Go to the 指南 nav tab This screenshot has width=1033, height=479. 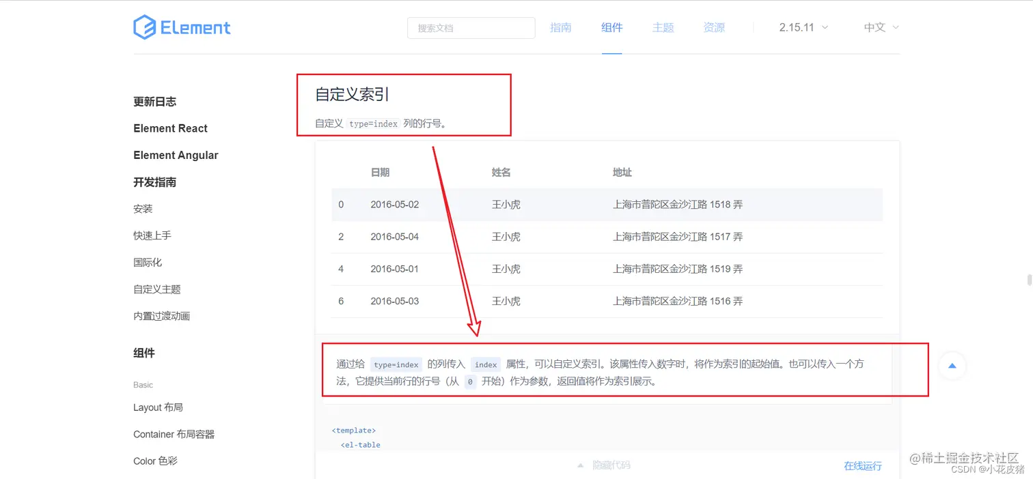(x=561, y=27)
